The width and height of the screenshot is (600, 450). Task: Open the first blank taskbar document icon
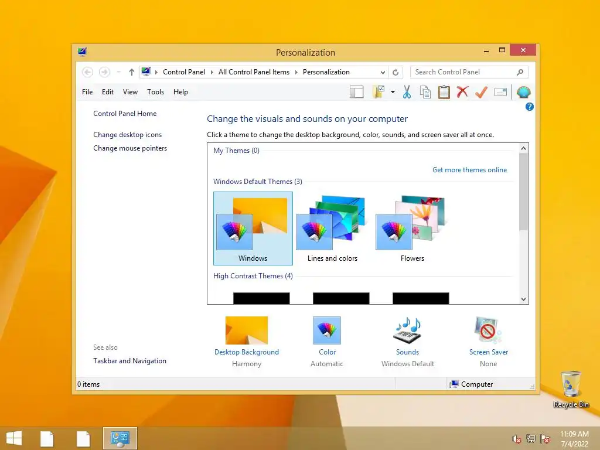point(47,438)
